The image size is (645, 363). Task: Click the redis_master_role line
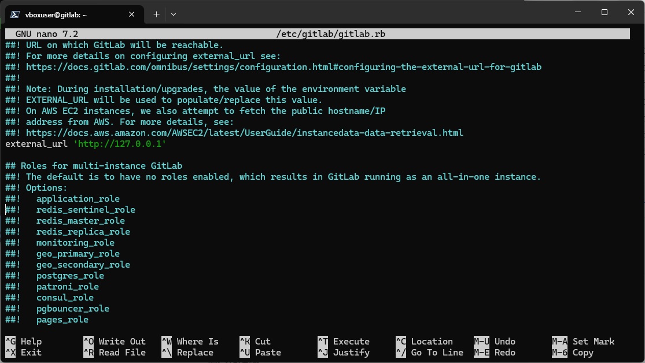(65, 221)
